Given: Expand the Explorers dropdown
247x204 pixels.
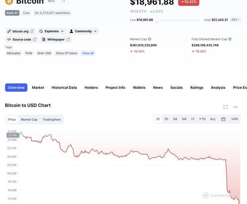Looking at the screenshot, I should point(51,31).
